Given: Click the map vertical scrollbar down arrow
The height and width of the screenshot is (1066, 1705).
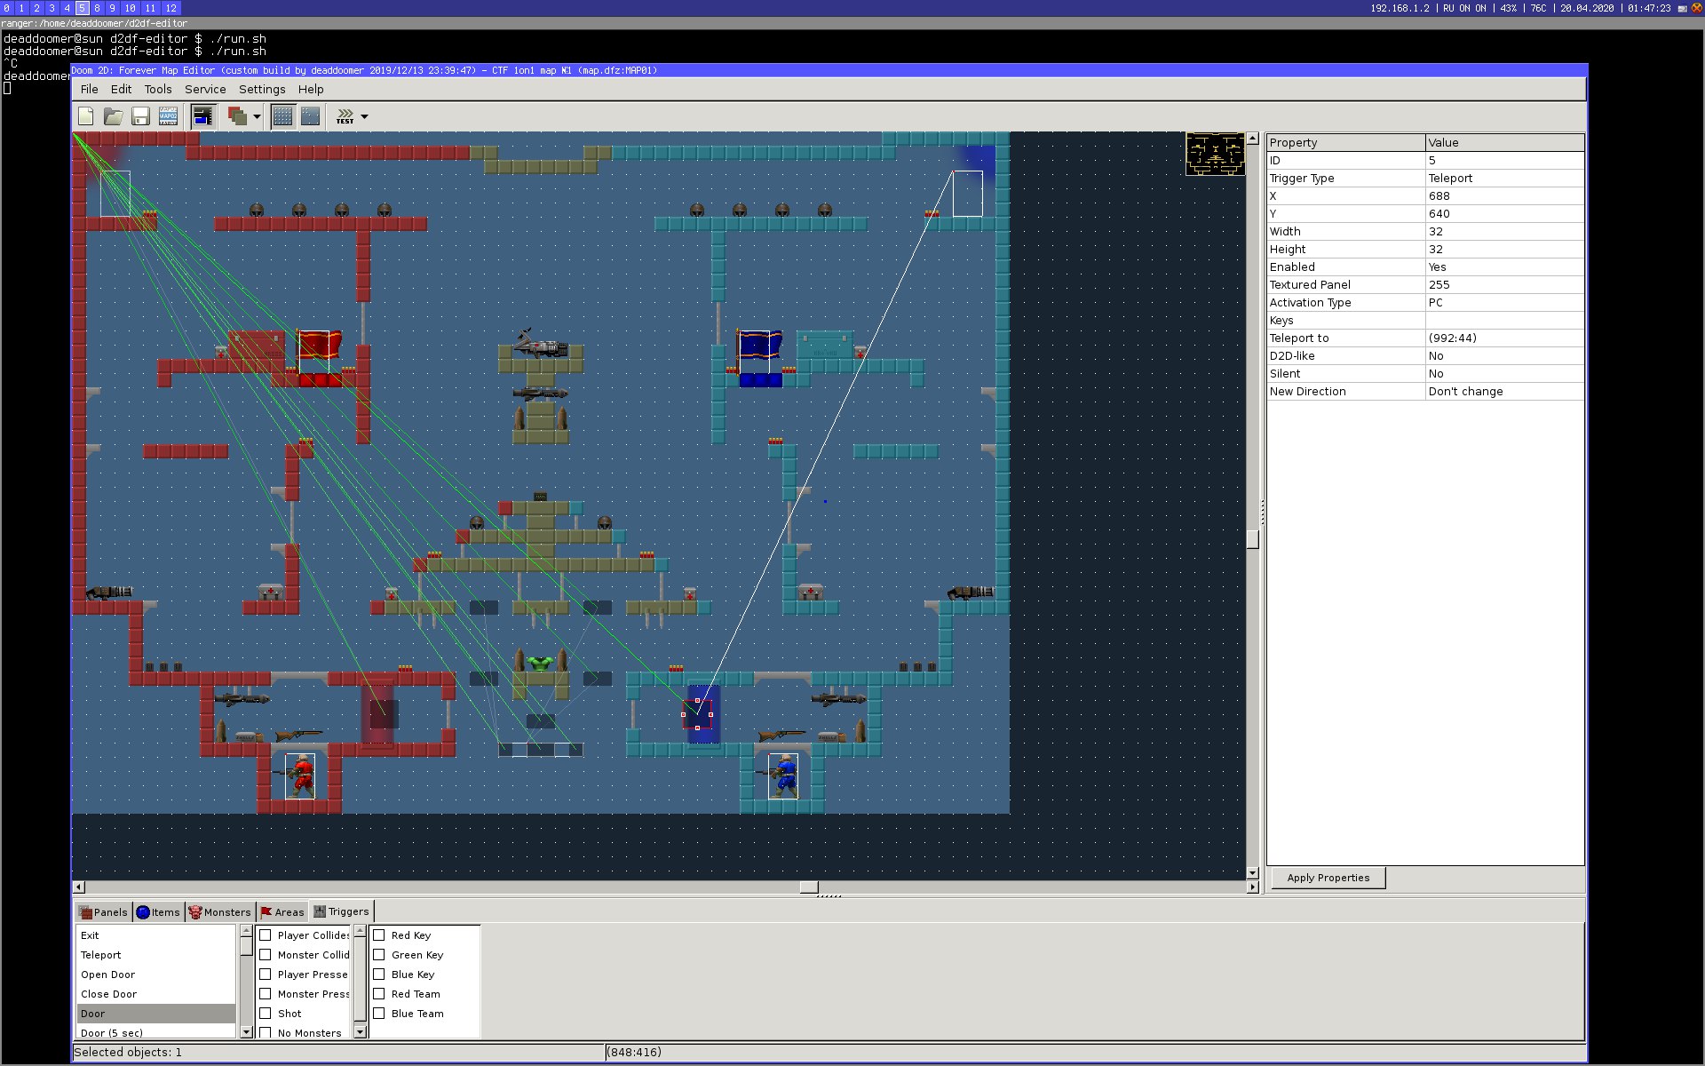Looking at the screenshot, I should (1253, 873).
